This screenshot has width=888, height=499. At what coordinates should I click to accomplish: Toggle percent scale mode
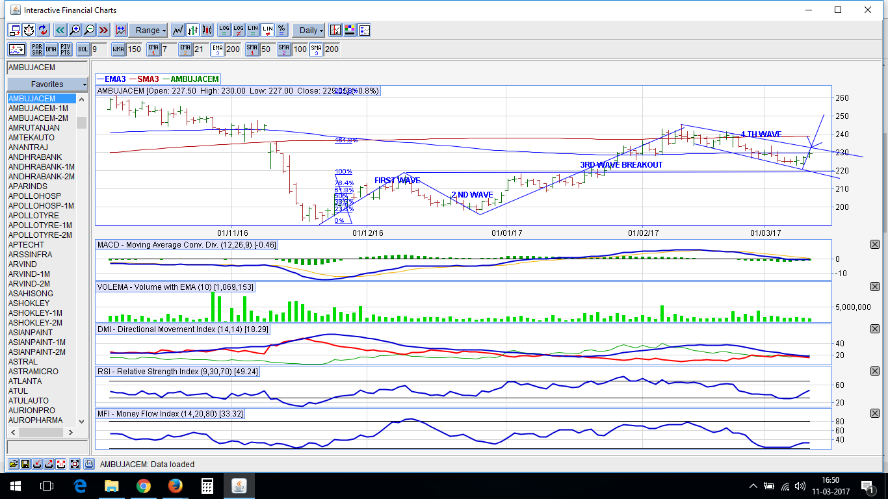click(281, 30)
